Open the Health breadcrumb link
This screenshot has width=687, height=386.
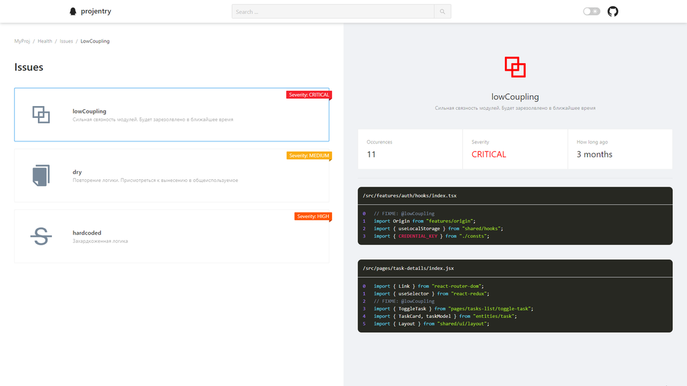pyautogui.click(x=44, y=41)
